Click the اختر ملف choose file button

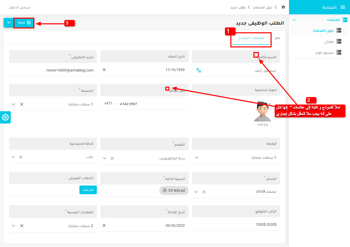[x=88, y=190]
